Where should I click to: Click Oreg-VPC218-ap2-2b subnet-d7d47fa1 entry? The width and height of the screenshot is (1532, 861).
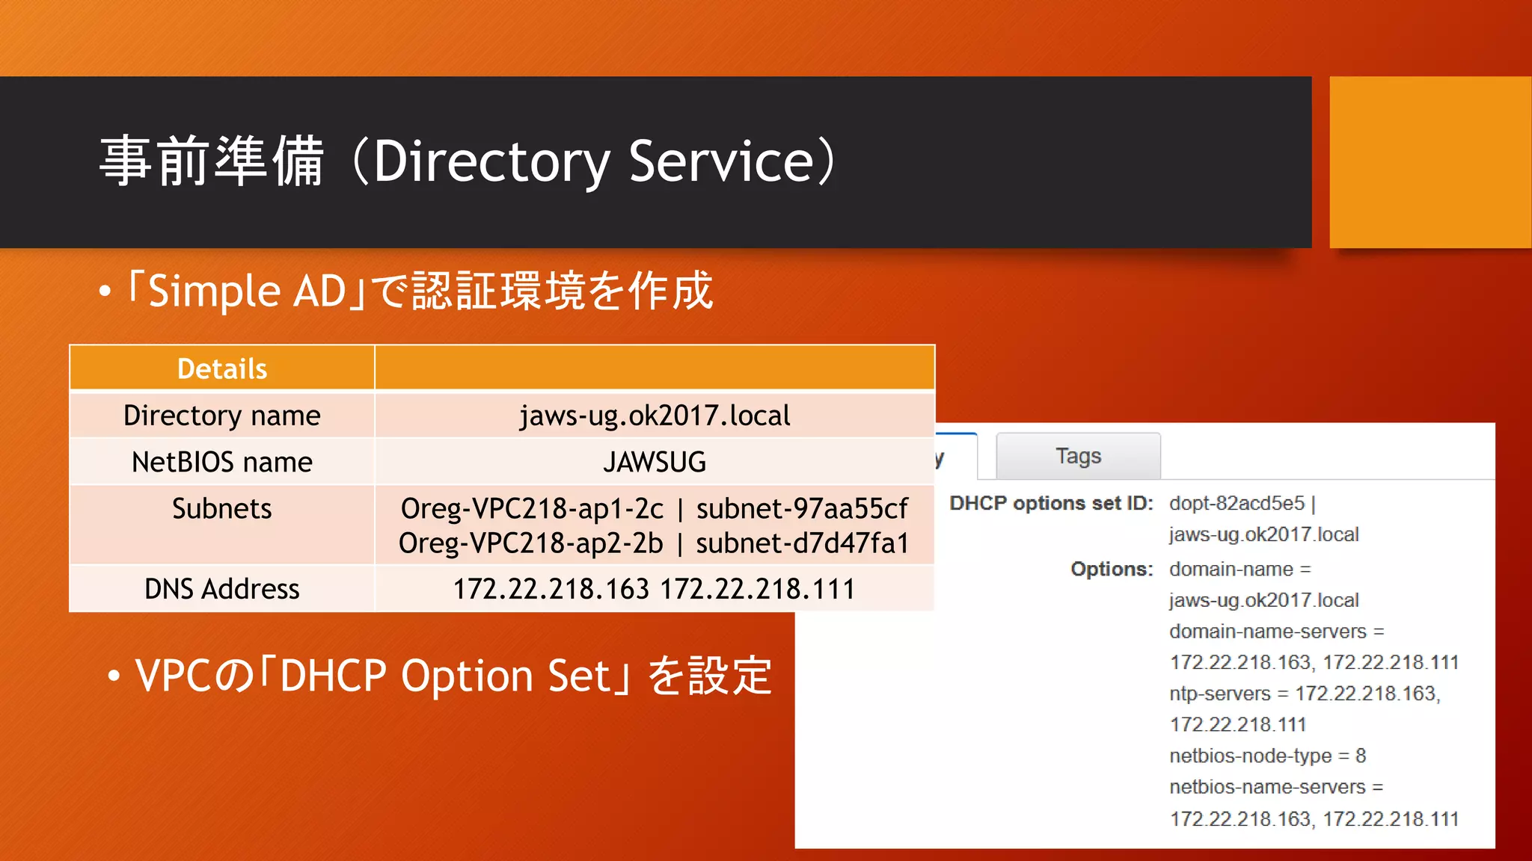tap(655, 543)
